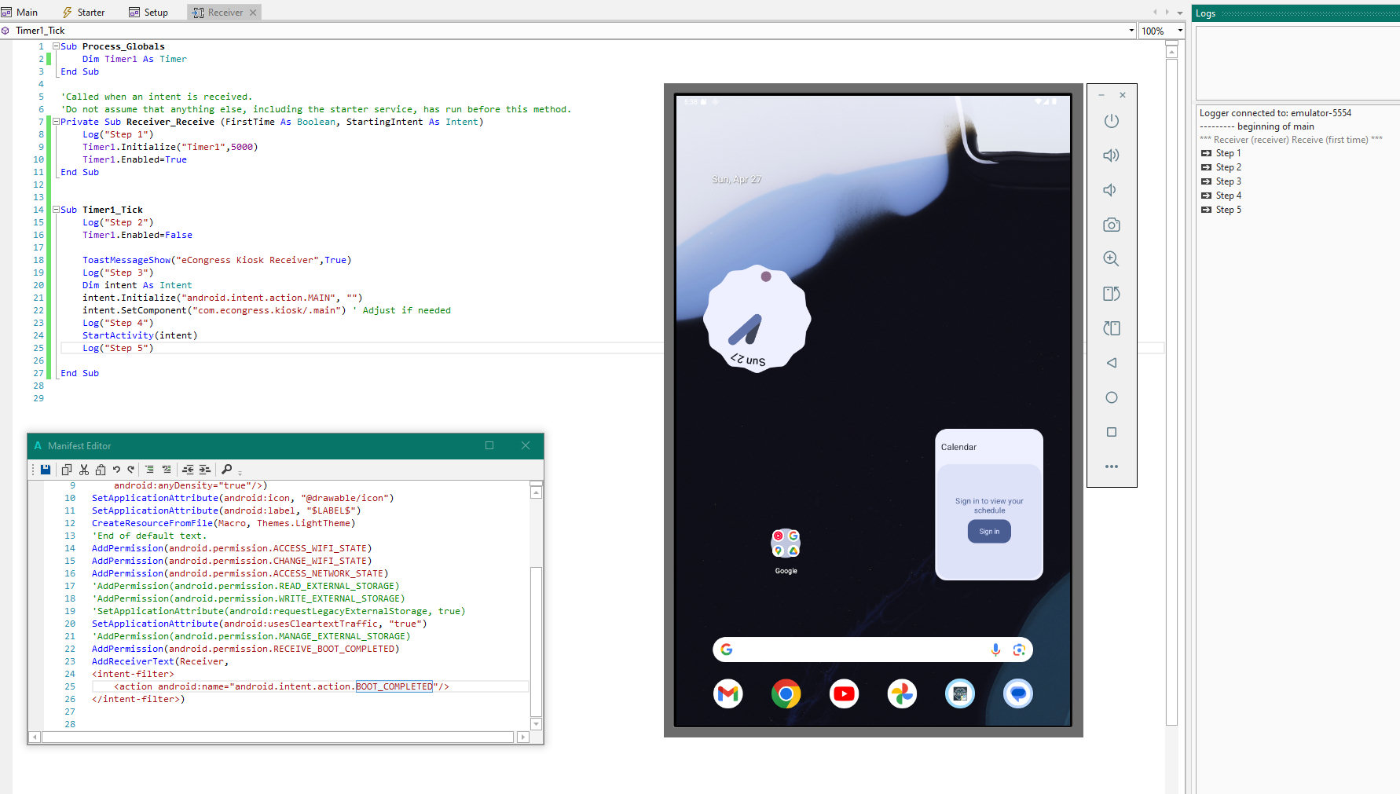Redo the manifest edit

coord(131,470)
